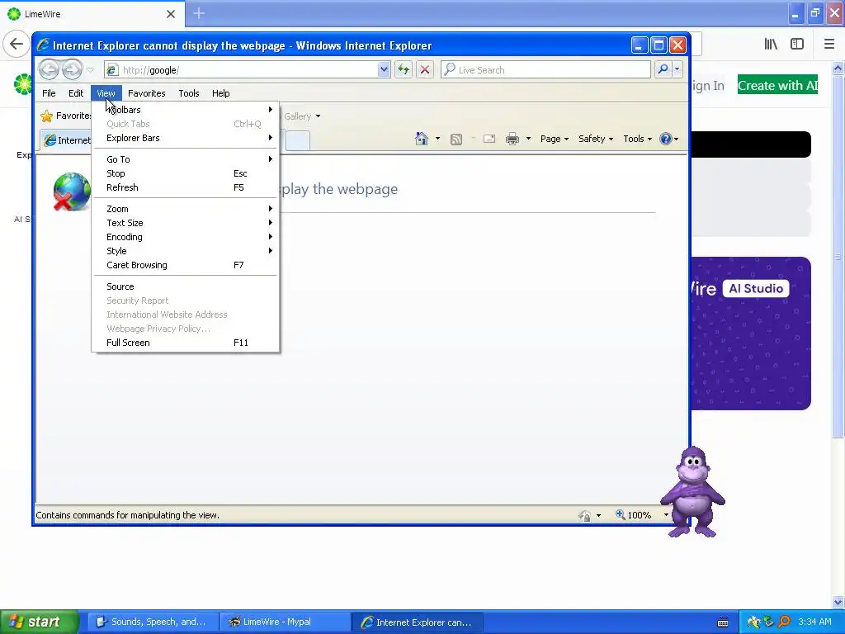The image size is (845, 634).
Task: Click the zoom magnifier icon in status bar
Action: [x=621, y=515]
